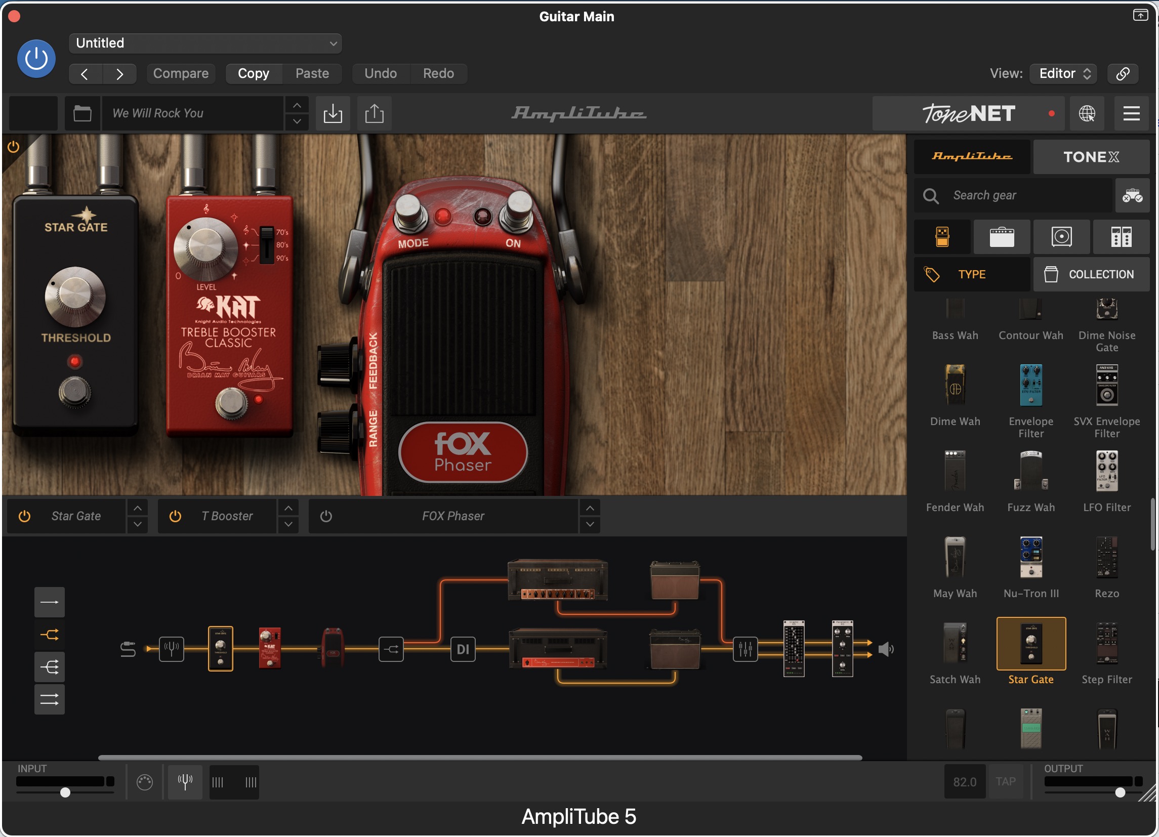1159x837 pixels.
Task: Click the INPUT level slider handle
Action: (x=65, y=792)
